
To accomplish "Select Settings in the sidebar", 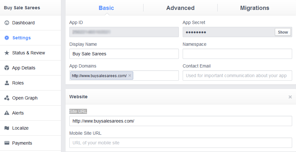I will [x=30, y=38].
